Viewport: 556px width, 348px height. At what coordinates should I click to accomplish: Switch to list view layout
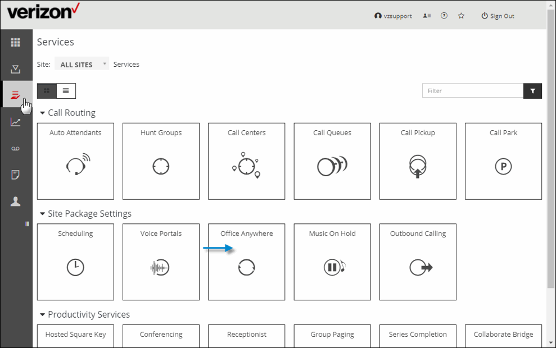point(66,90)
